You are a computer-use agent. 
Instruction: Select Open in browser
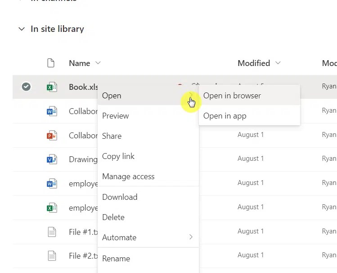[x=249, y=96]
